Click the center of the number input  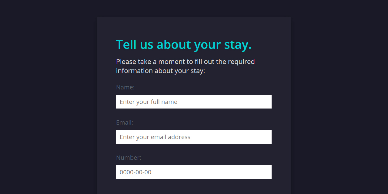click(194, 172)
